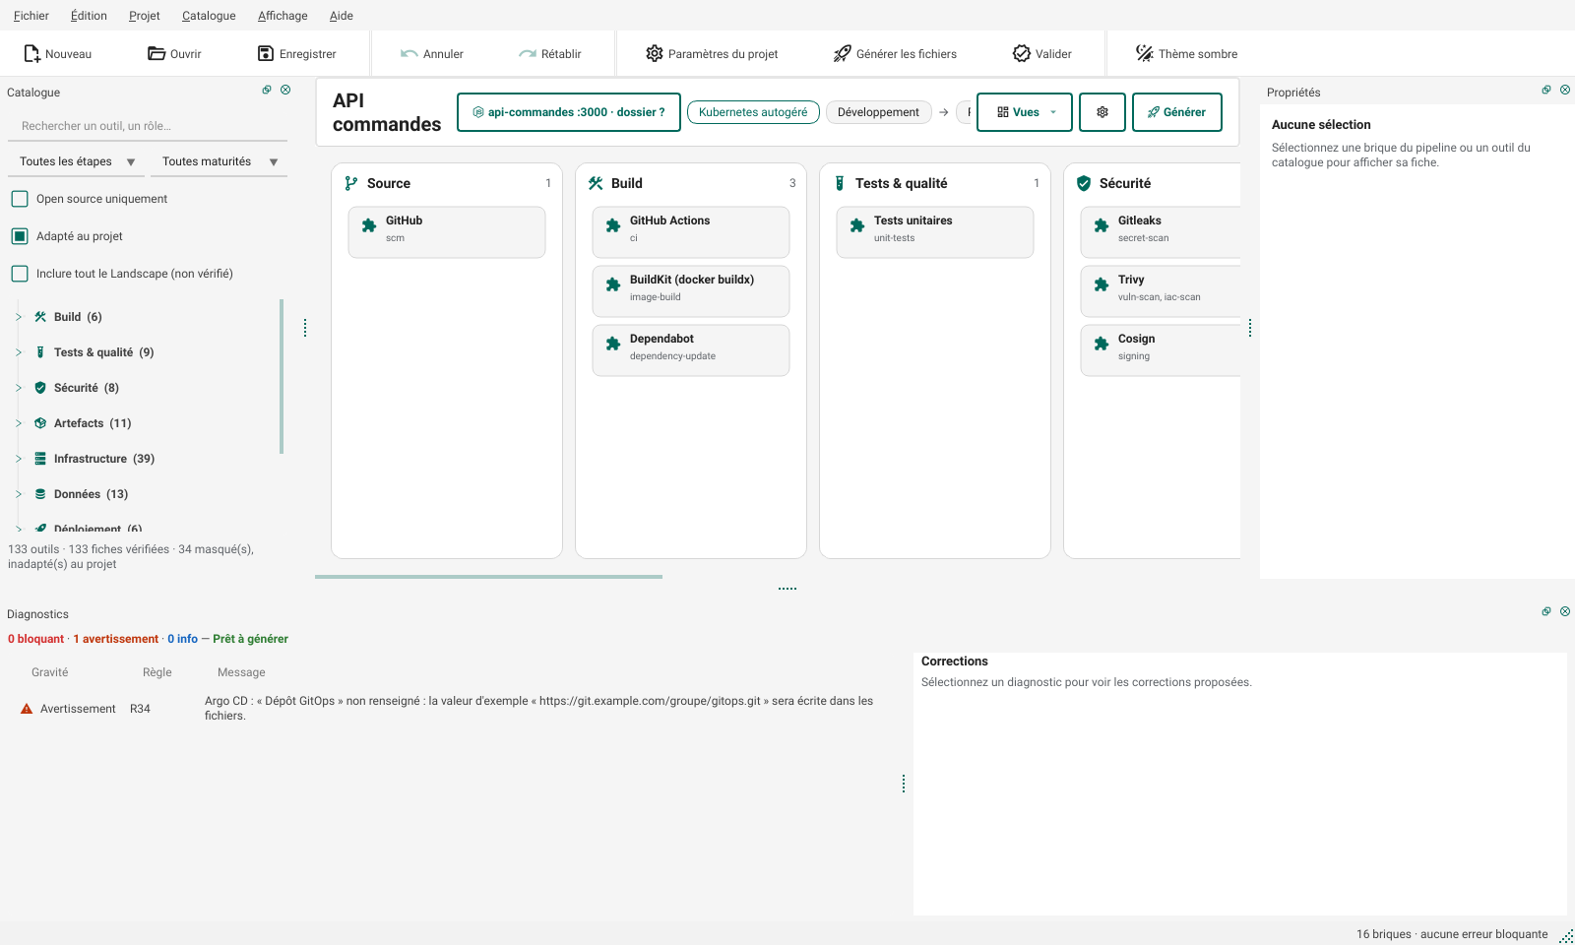Expand the Build (6) category
Viewport: 1575px width, 945px height.
click(19, 317)
